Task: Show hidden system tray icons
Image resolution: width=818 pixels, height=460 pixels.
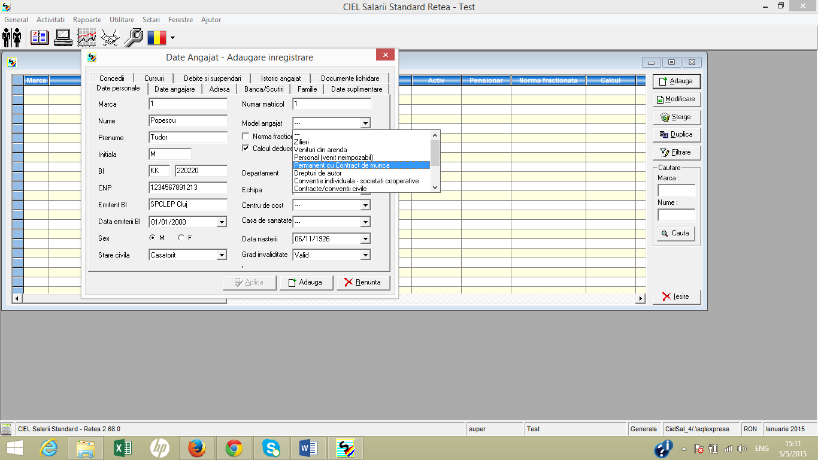Action: click(x=684, y=449)
